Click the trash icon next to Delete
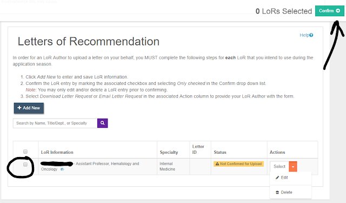The height and width of the screenshot is (203, 346). (x=277, y=192)
